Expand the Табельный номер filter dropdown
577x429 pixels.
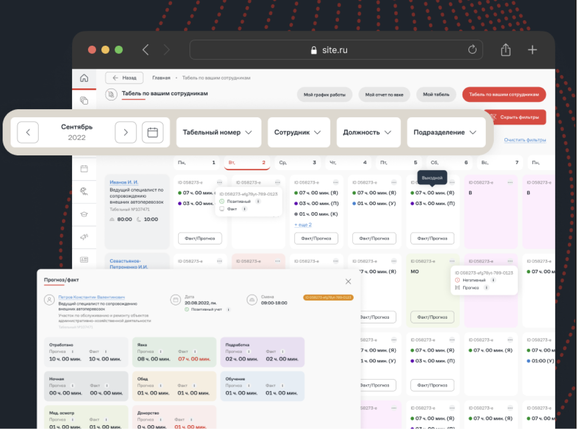click(219, 132)
